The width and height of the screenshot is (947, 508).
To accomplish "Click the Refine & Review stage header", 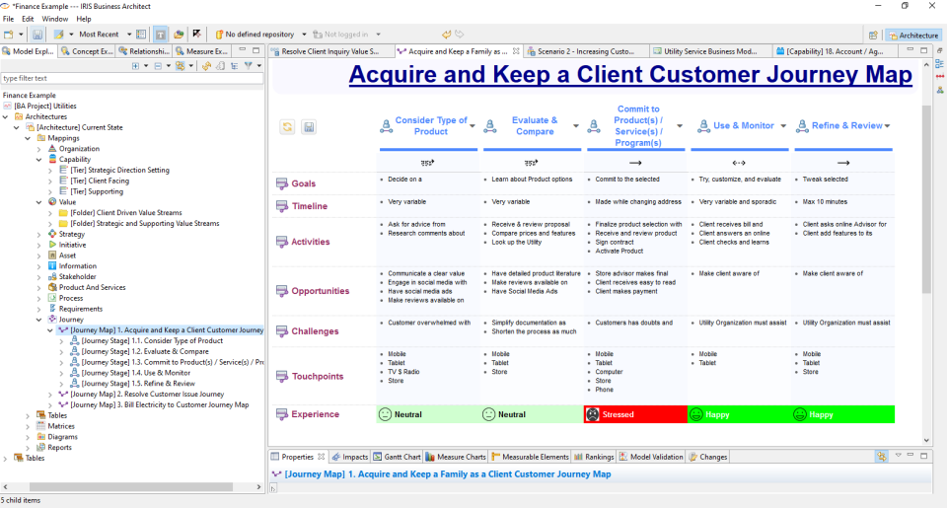I will [846, 125].
